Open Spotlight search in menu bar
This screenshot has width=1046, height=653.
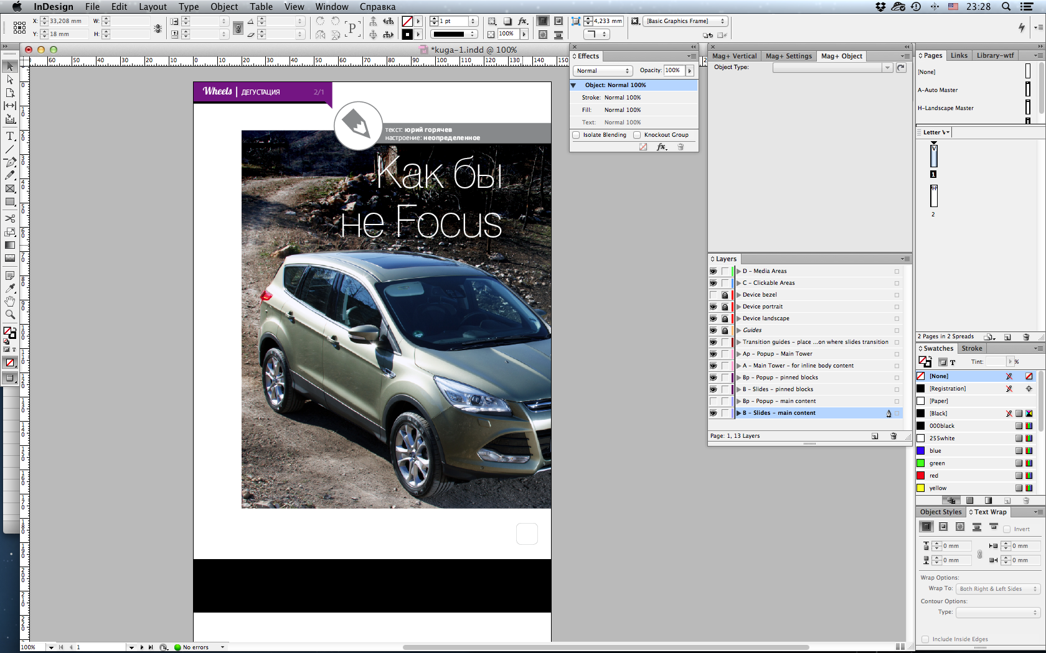pos(1006,7)
